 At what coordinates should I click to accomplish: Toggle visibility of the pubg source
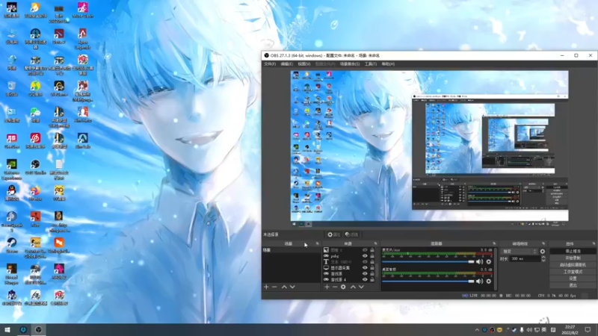(365, 256)
